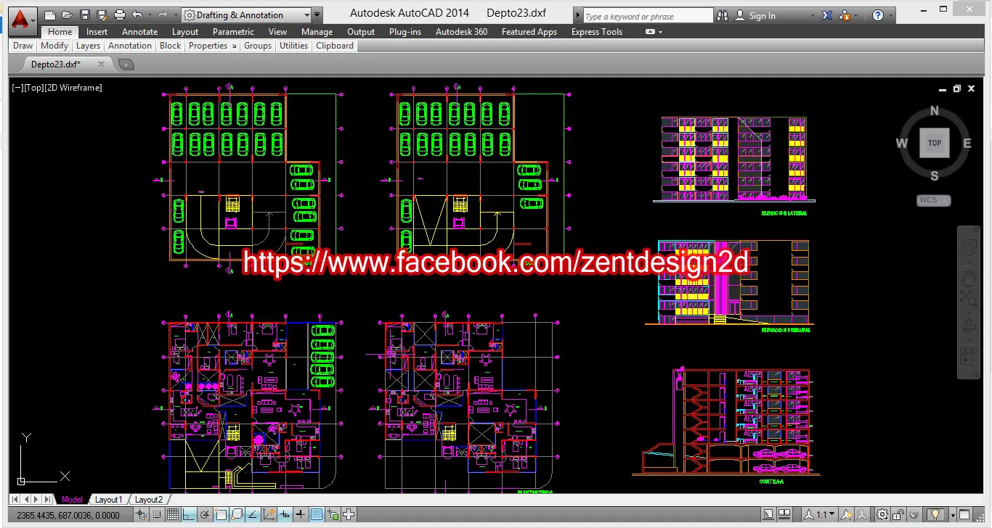Click the Save As icon
992x528 pixels.
(102, 15)
